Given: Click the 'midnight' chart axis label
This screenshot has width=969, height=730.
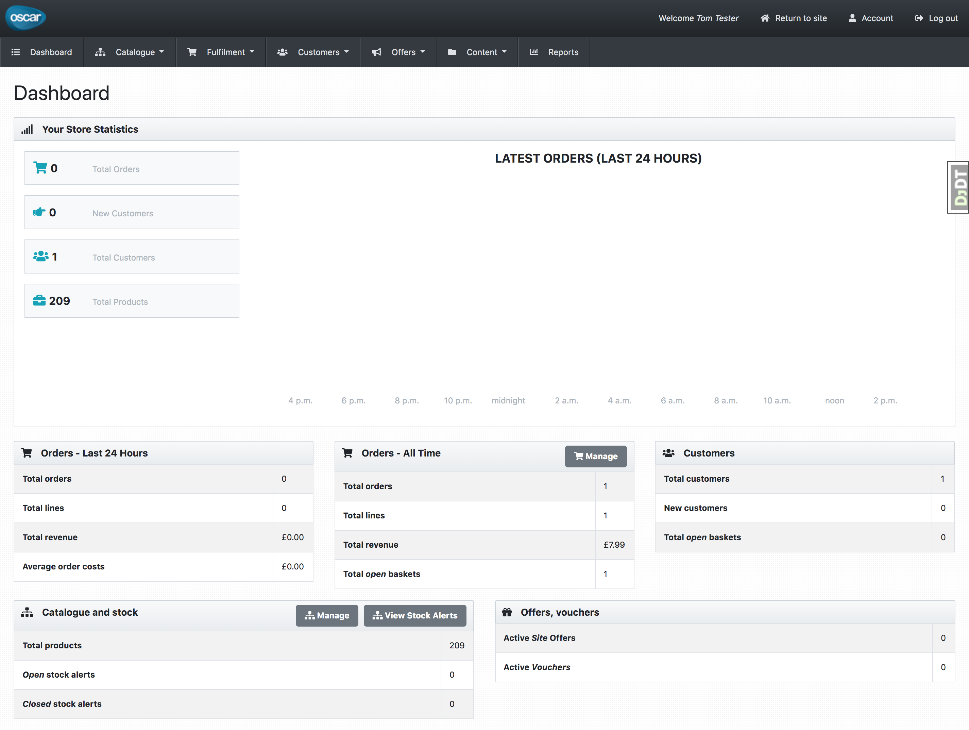Looking at the screenshot, I should (x=508, y=400).
